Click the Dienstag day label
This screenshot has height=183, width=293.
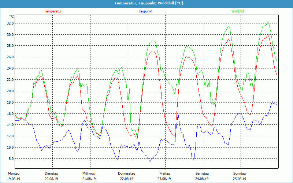pos(51,173)
